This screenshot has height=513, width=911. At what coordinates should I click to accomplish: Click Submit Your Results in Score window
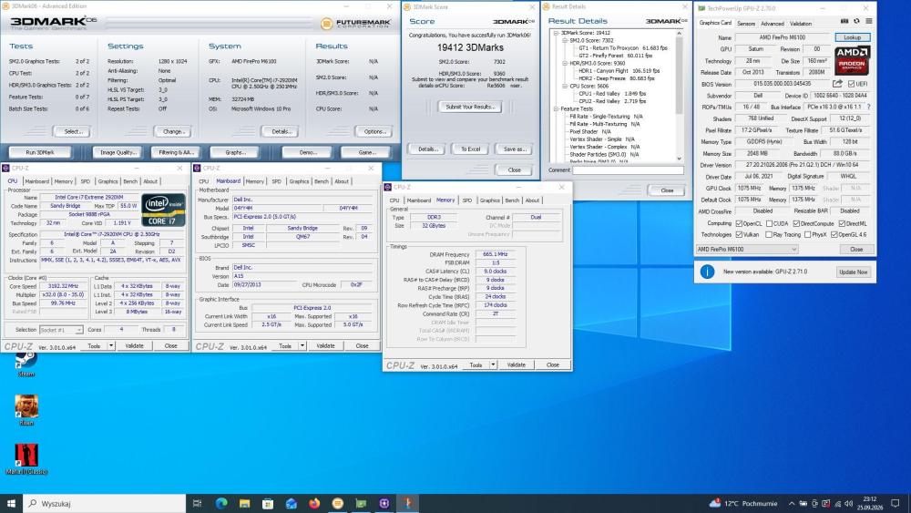470,107
